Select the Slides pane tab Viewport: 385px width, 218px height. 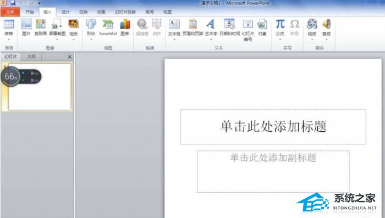11,57
